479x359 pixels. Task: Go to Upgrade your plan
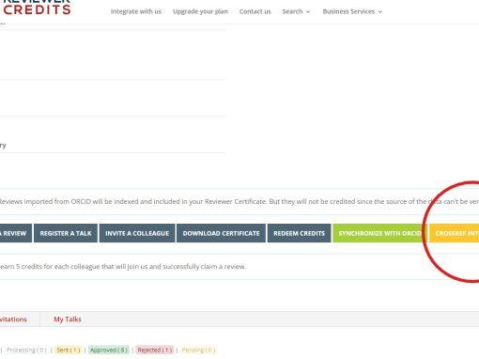pos(200,11)
